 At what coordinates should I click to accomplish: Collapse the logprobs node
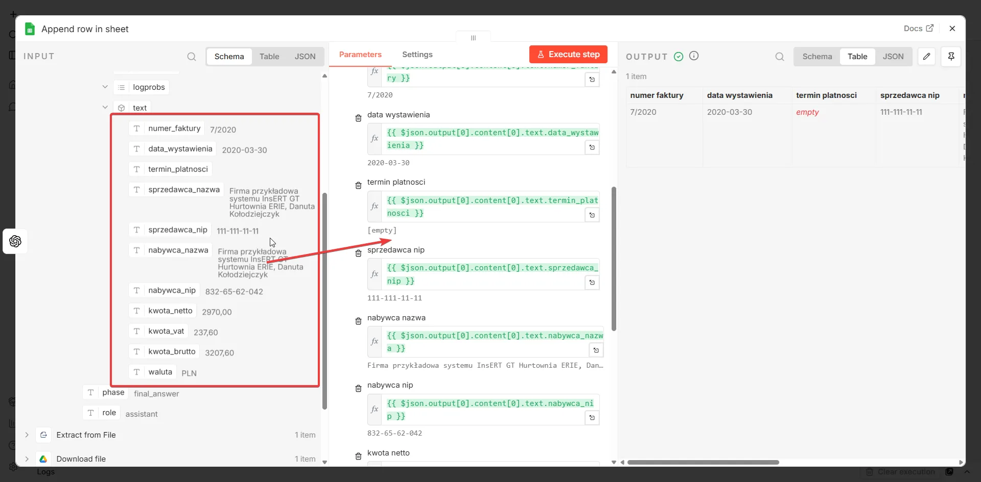click(105, 87)
